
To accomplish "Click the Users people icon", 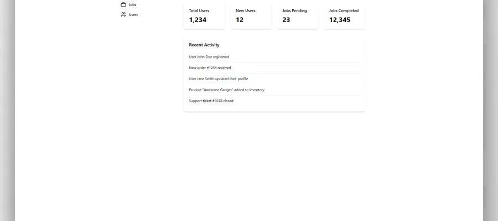I will tap(123, 14).
